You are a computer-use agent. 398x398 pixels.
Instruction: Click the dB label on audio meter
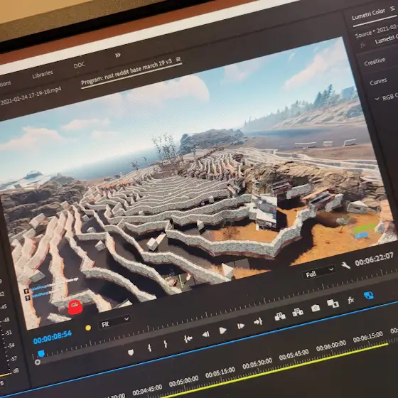coord(16,371)
